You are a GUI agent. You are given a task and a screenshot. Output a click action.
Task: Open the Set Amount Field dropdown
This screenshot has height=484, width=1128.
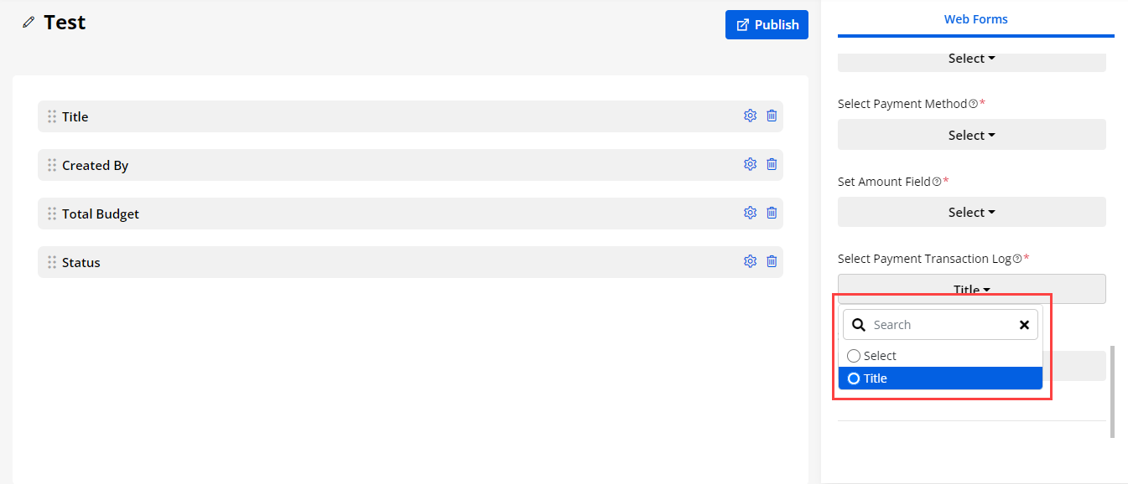point(971,213)
